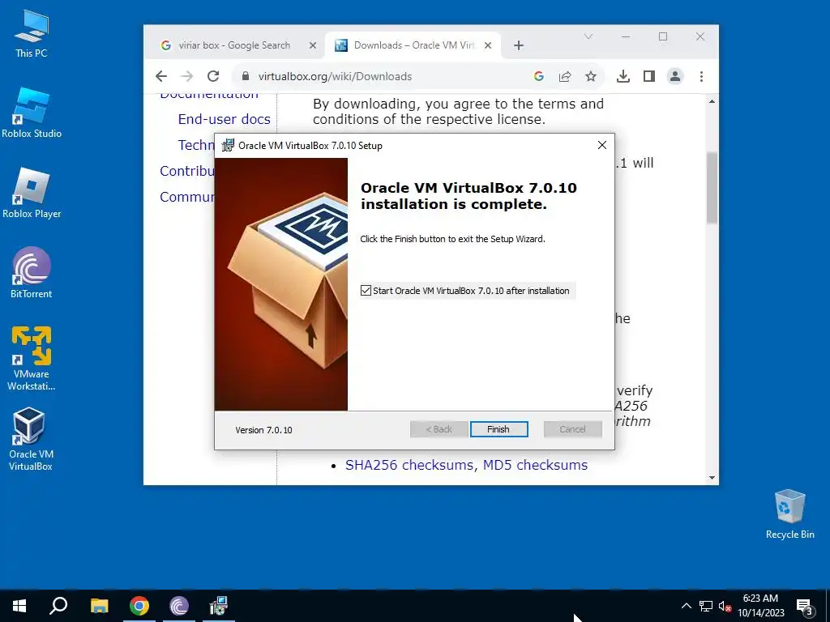Share this page icon in Chrome
The height and width of the screenshot is (622, 830).
[x=565, y=76]
